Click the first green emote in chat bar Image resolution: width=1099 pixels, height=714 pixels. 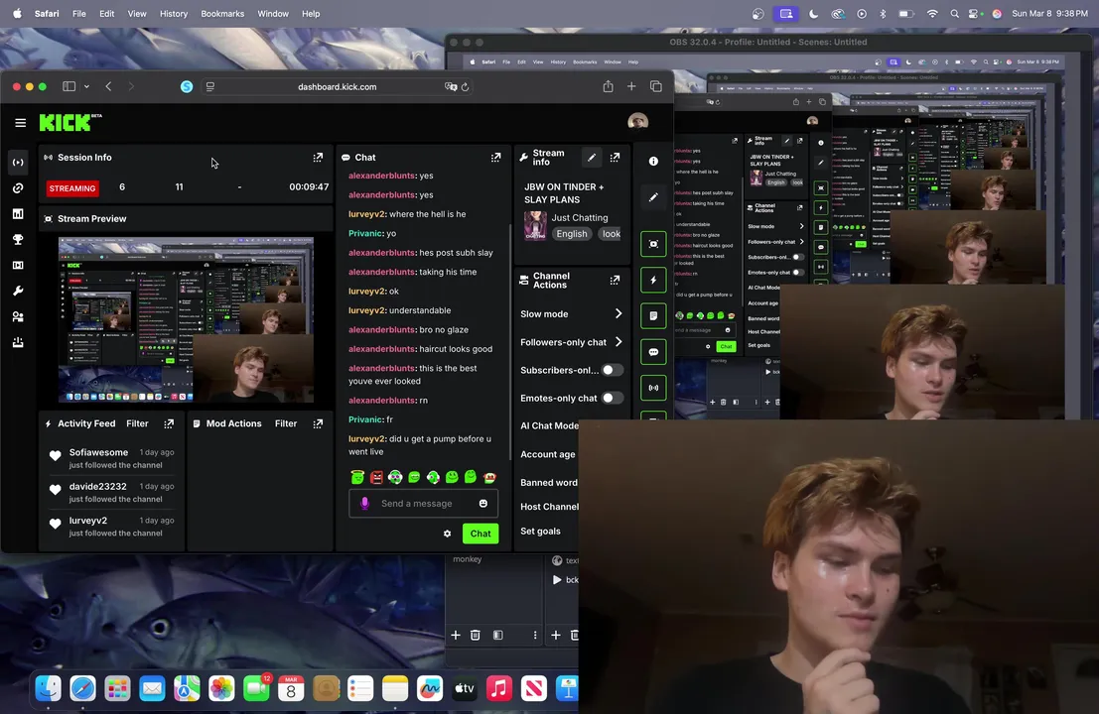(357, 477)
